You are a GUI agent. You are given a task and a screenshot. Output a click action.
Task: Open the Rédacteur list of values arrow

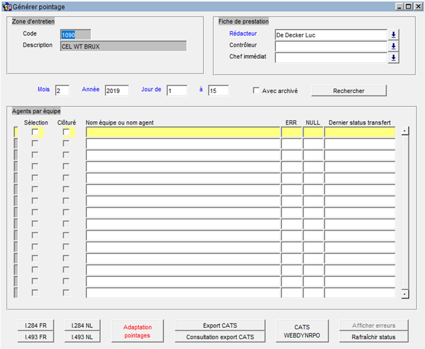393,35
